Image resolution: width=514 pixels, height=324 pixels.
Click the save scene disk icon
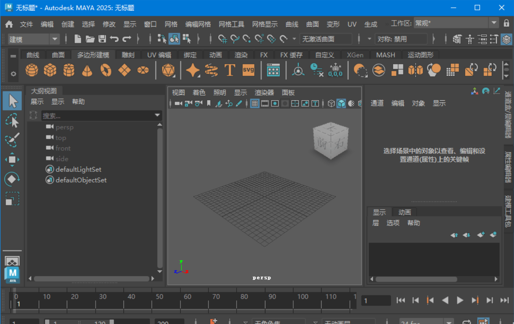102,39
